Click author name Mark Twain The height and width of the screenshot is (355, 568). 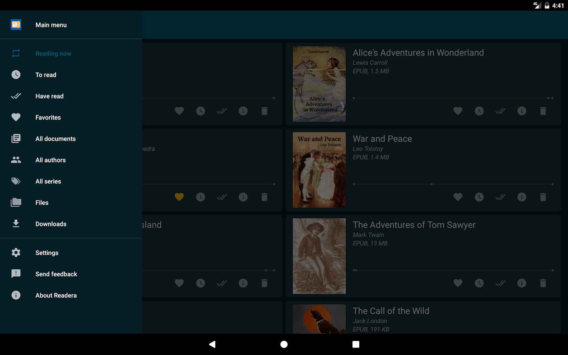368,235
